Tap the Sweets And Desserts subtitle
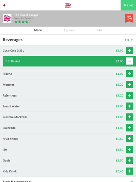This screenshot has width=136, height=182. pos(23,18)
